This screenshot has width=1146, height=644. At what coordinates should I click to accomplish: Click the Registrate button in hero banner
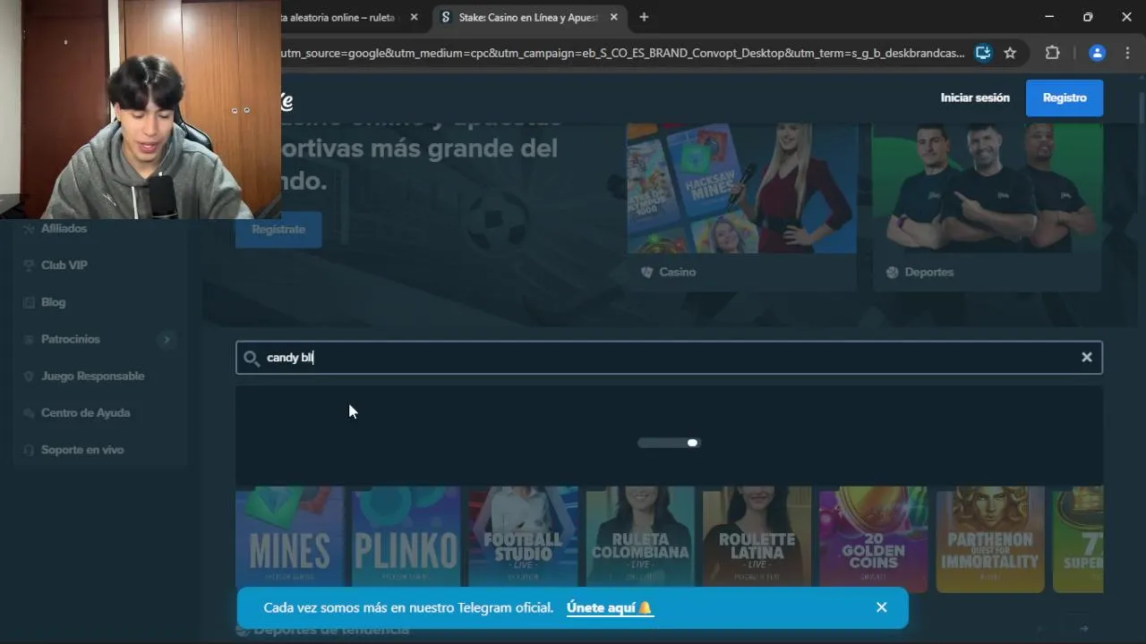click(x=278, y=229)
